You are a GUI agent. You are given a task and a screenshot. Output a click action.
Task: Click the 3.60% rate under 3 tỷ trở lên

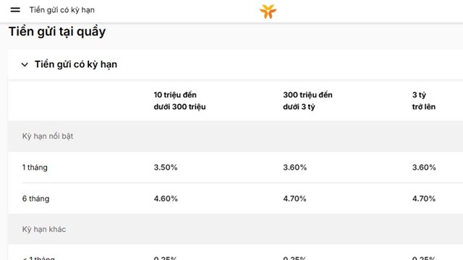424,168
